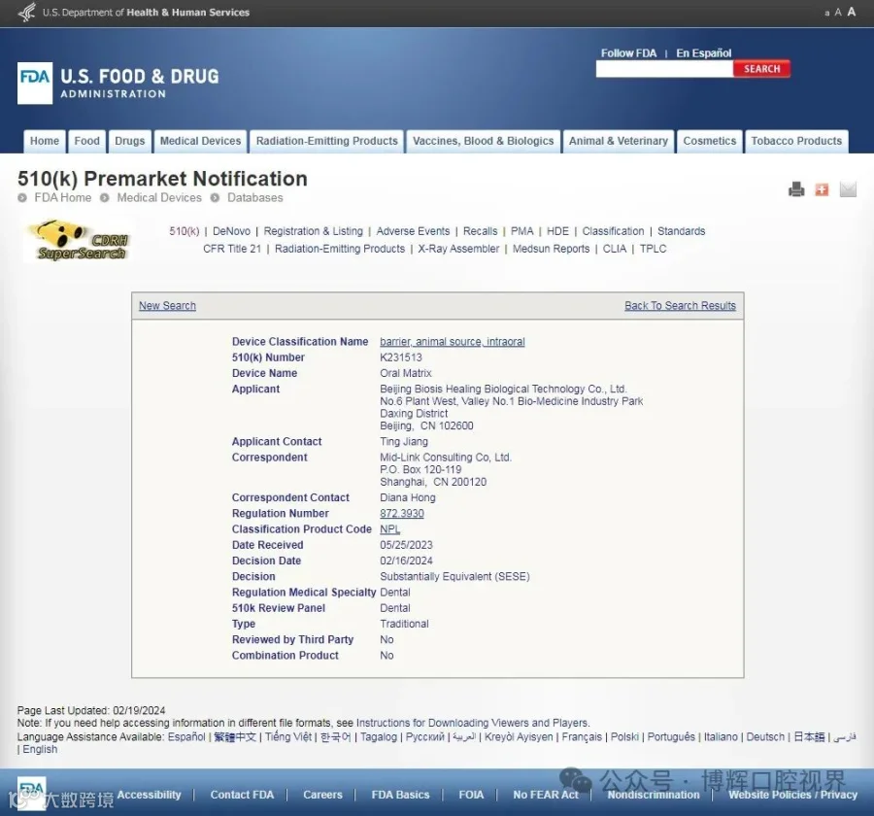The height and width of the screenshot is (816, 874).
Task: Open the Animal & Veterinary tab
Action: coord(619,141)
